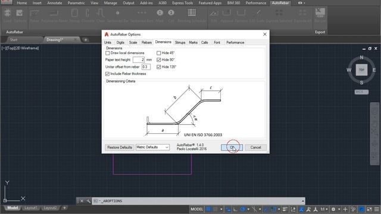381x214 pixels.
Task: Expand the workspace switching dropdown arrow
Action: click(x=339, y=209)
